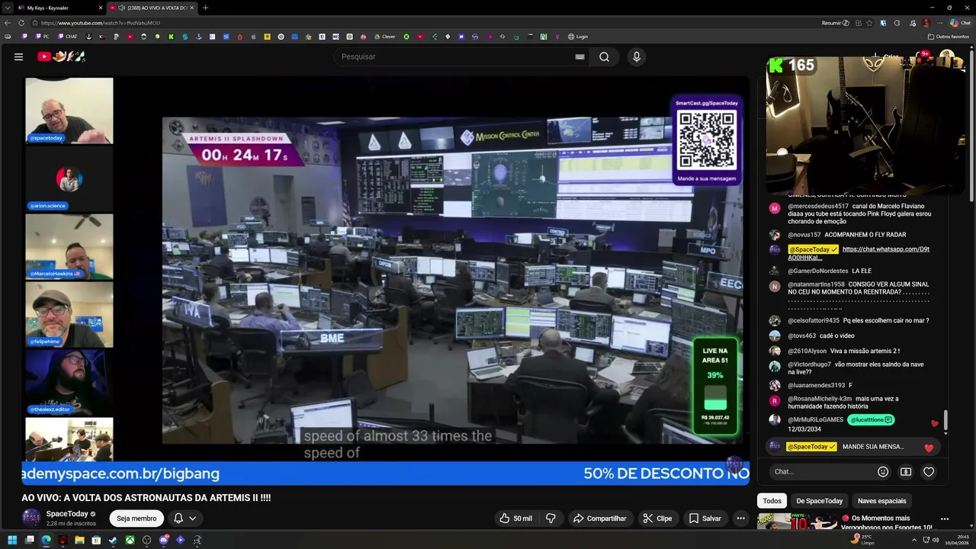This screenshot has width=976, height=549.
Task: Click the Seja membro button
Action: click(x=136, y=518)
